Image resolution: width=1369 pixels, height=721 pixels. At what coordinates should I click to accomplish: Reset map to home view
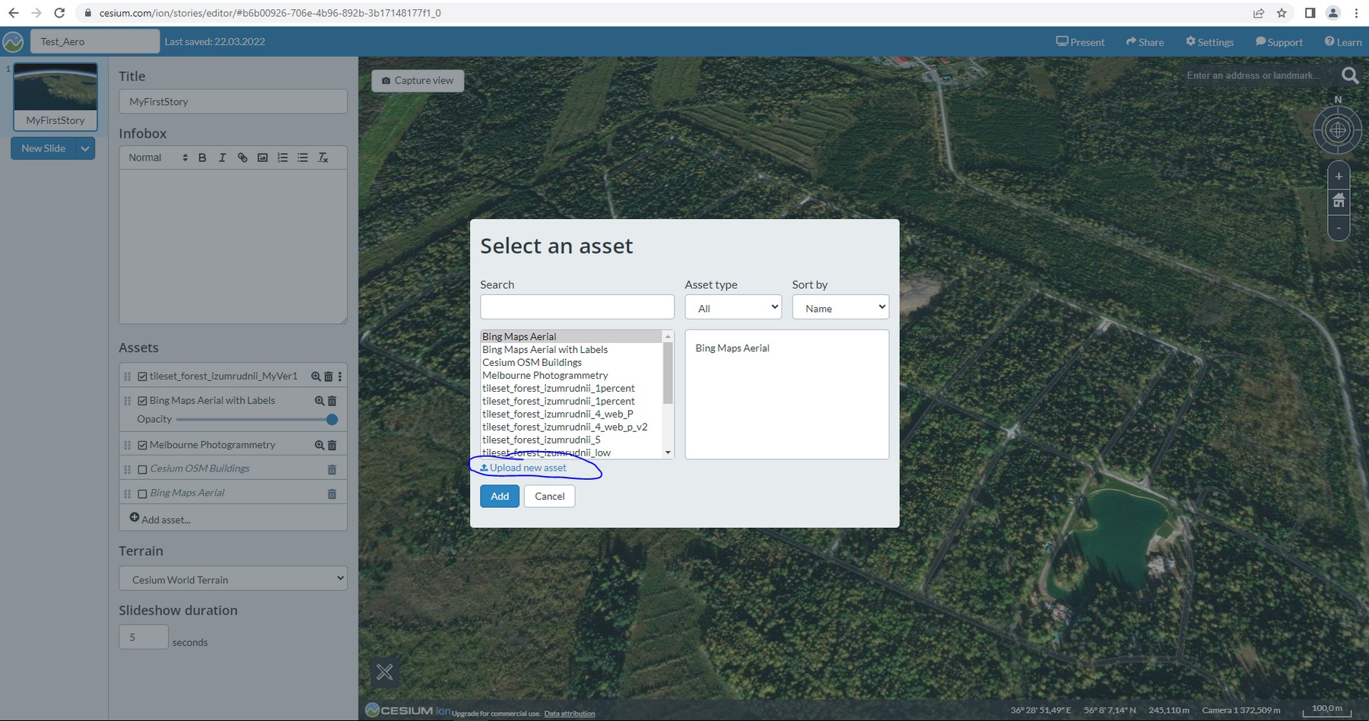click(1339, 201)
